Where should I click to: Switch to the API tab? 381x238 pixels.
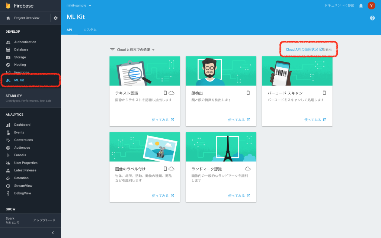click(69, 30)
